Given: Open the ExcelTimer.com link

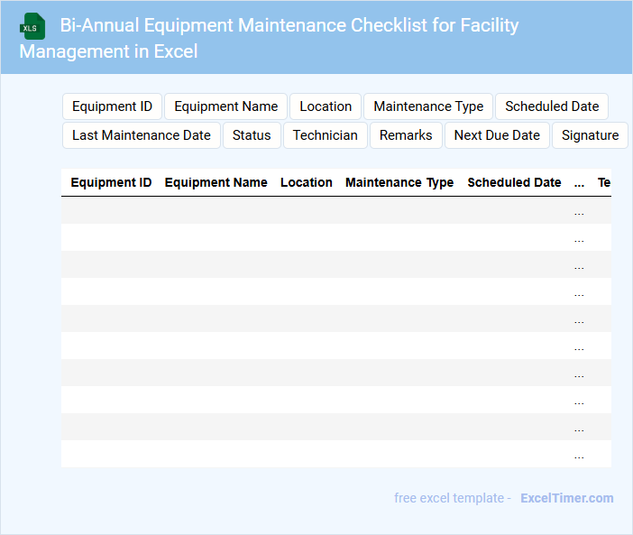Looking at the screenshot, I should (x=566, y=498).
